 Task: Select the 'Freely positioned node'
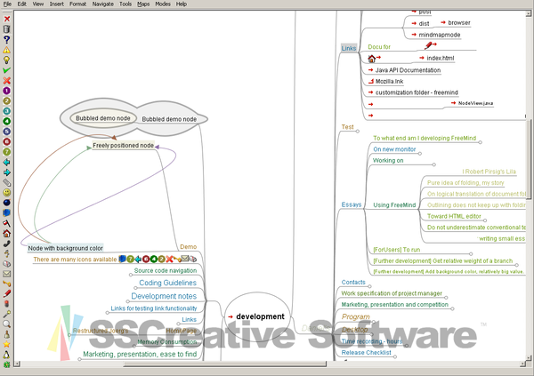(x=124, y=145)
